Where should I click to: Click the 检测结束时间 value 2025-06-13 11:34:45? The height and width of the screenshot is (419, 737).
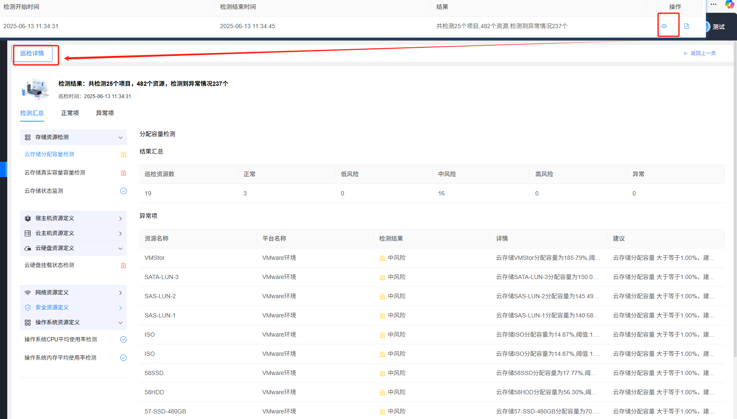click(247, 26)
